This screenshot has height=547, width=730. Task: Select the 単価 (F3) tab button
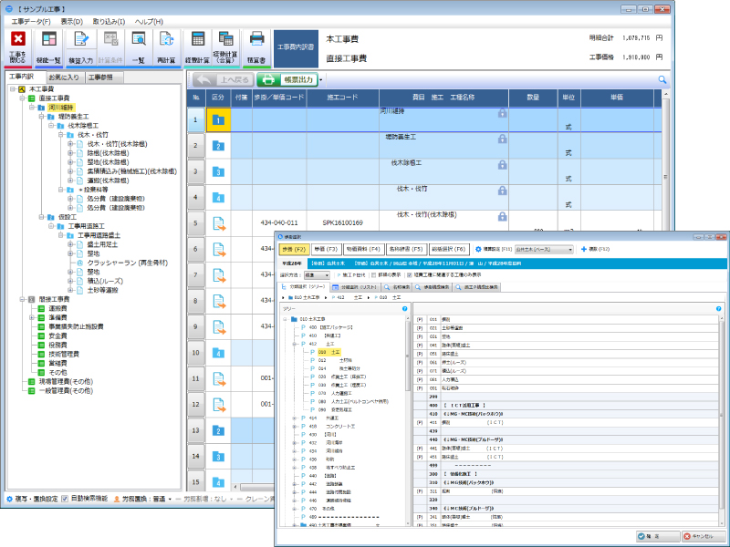[326, 248]
